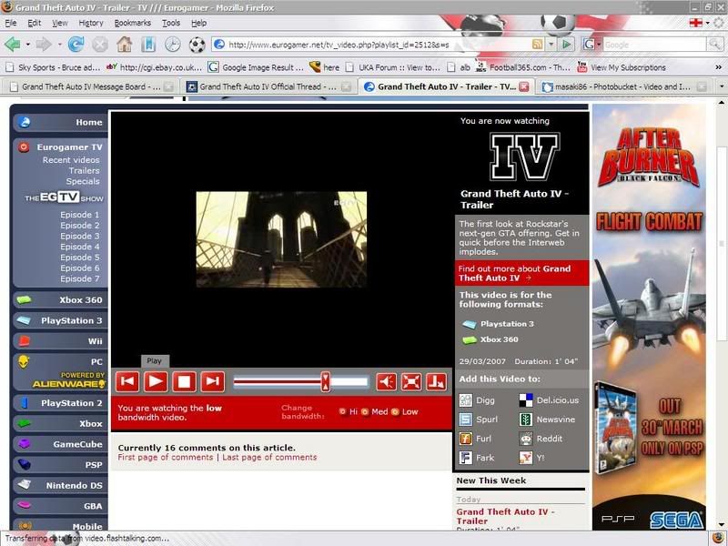728x546 pixels.
Task: Switch to Grand Theft Auto IV Message Board tab
Action: (90, 86)
